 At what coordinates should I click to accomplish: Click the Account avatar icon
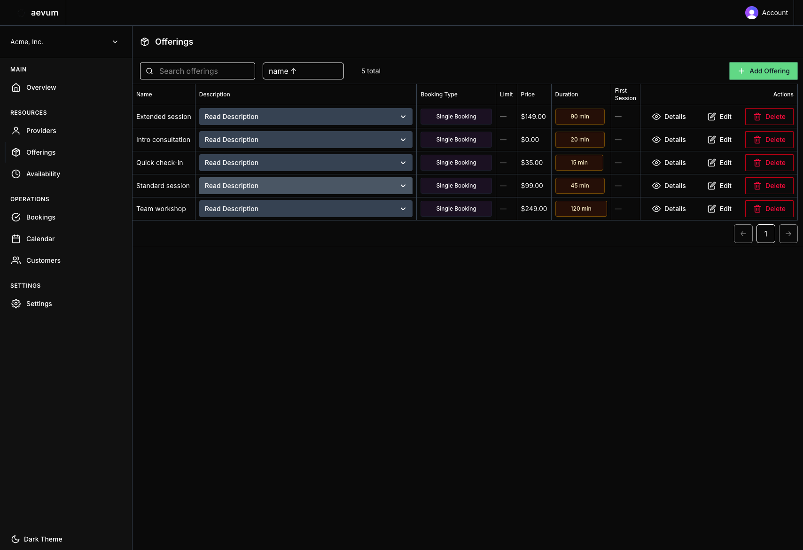[752, 13]
